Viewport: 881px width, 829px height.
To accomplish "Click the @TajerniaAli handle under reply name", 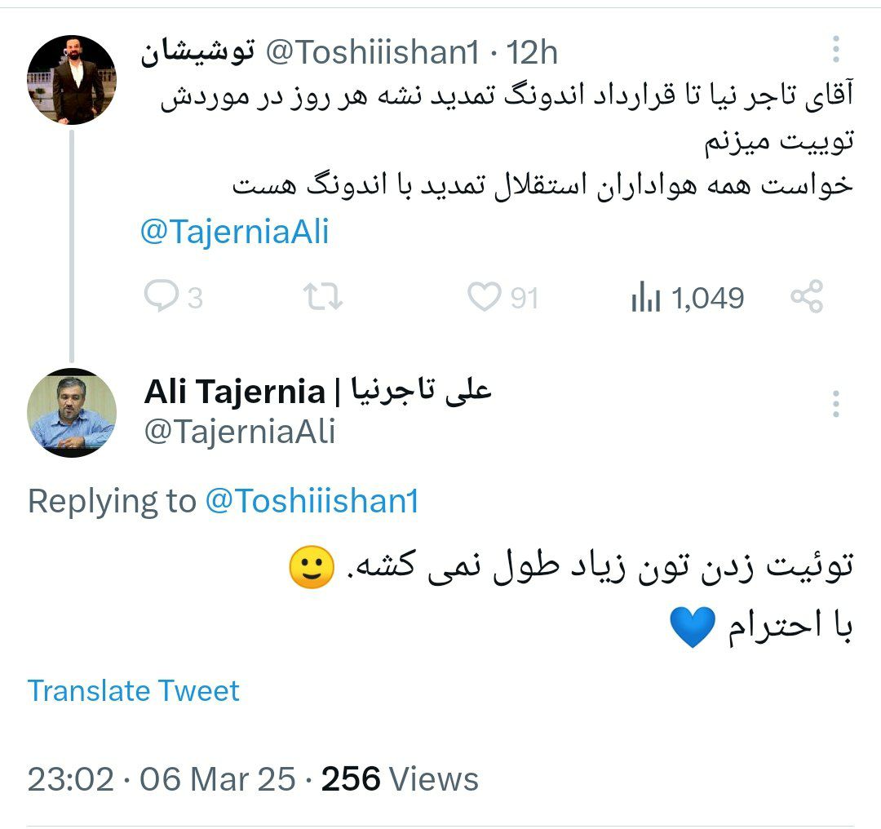I will click(x=240, y=432).
